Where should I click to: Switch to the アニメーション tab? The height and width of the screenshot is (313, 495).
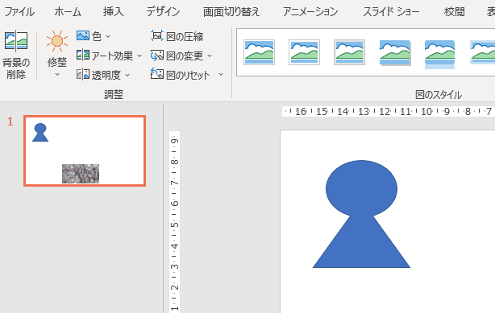(310, 12)
